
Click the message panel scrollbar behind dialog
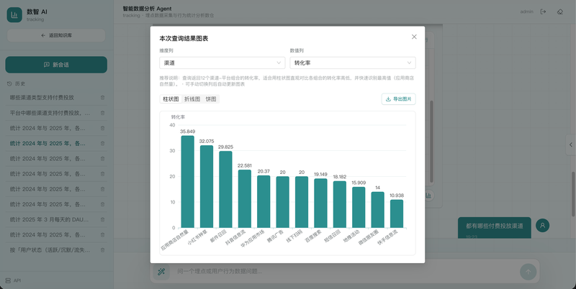pyautogui.click(x=431, y=142)
